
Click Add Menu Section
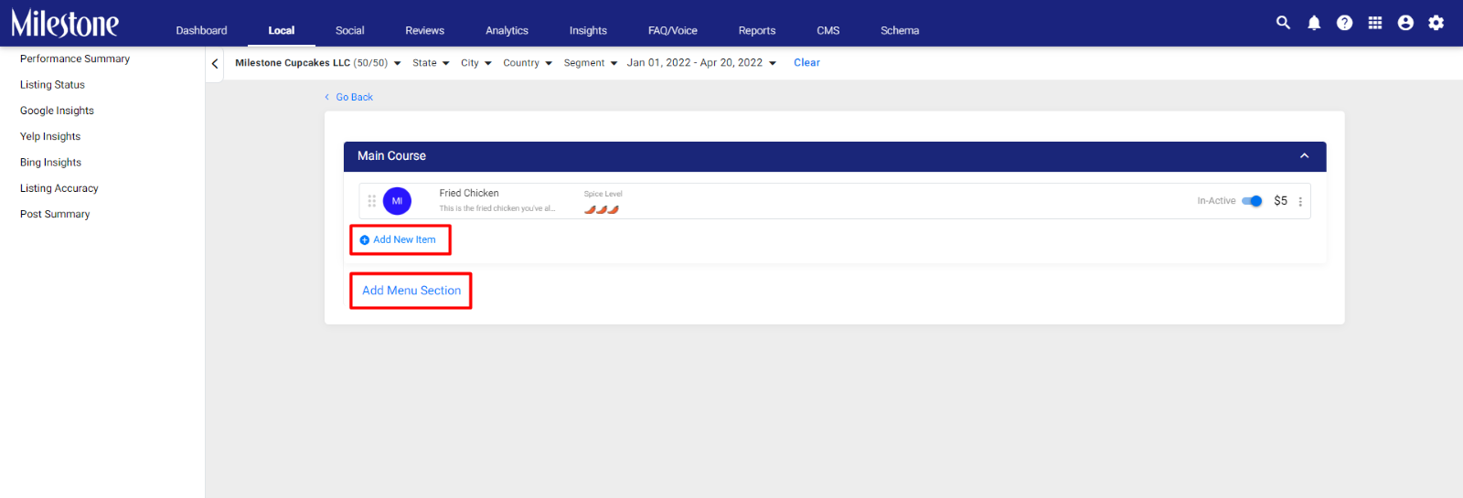411,291
